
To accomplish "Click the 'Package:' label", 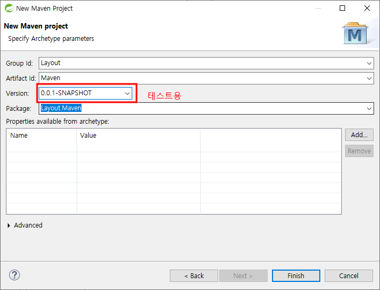I will click(19, 109).
